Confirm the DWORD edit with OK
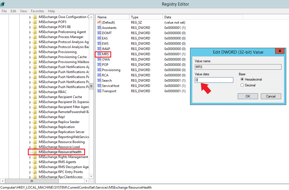Image resolution: width=289 pixels, height=190 pixels. 248,96
